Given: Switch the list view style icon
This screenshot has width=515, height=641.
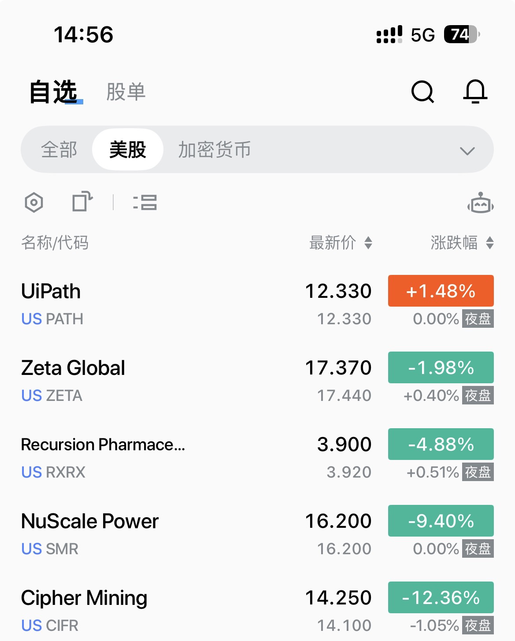Looking at the screenshot, I should point(145,203).
